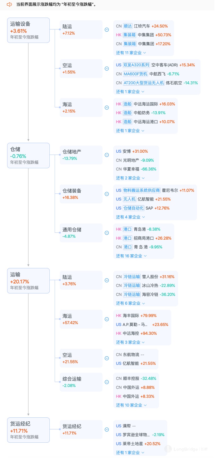Expand 还有 10 家企业 under 综合运输
Viewport: 215px width, 458px height.
point(131,405)
